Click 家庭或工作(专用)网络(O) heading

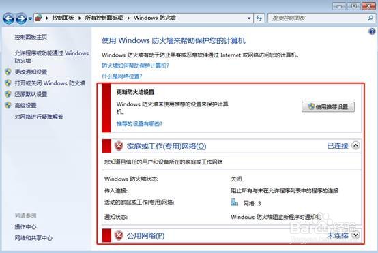coord(166,146)
